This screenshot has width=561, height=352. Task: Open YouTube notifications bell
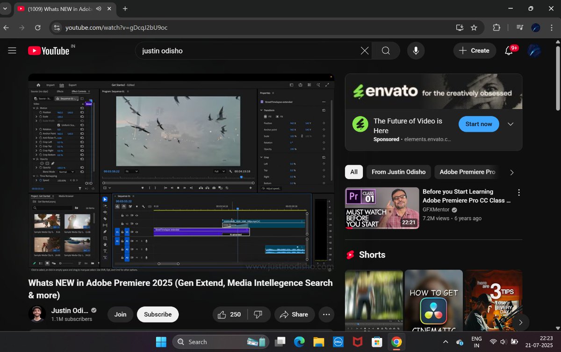pos(509,50)
